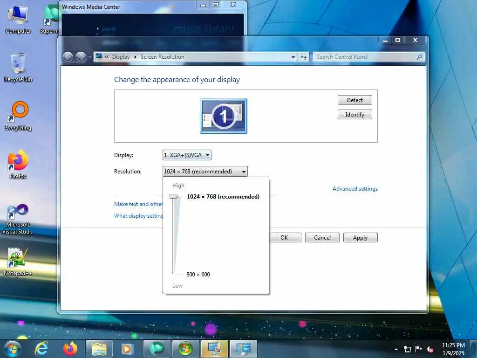Expand the double-chevron at address bar start
477x358 pixels.
tap(107, 56)
